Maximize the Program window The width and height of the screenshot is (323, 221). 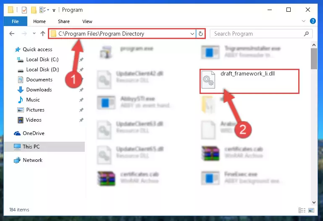(289, 10)
